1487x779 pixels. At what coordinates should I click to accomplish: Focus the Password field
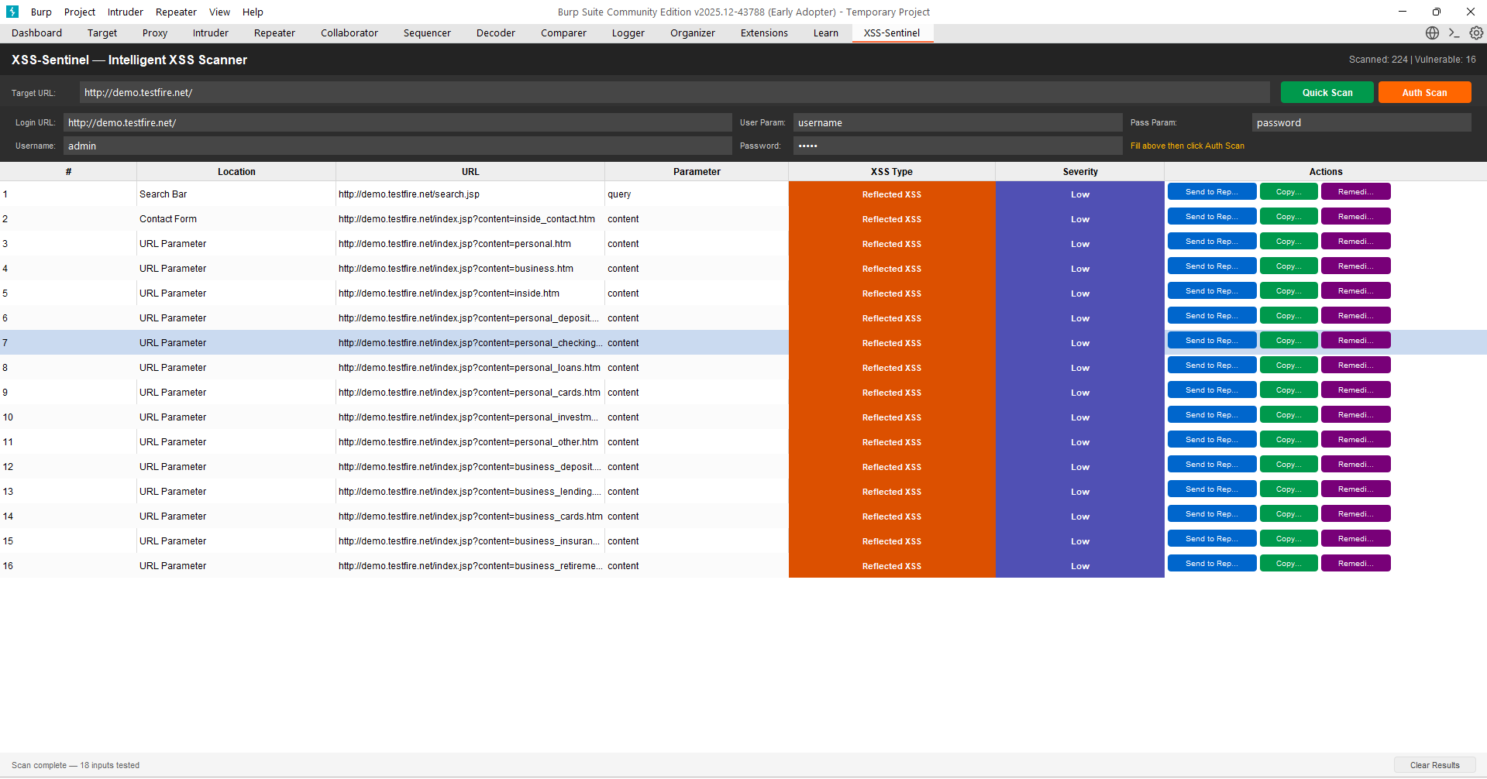pos(958,146)
